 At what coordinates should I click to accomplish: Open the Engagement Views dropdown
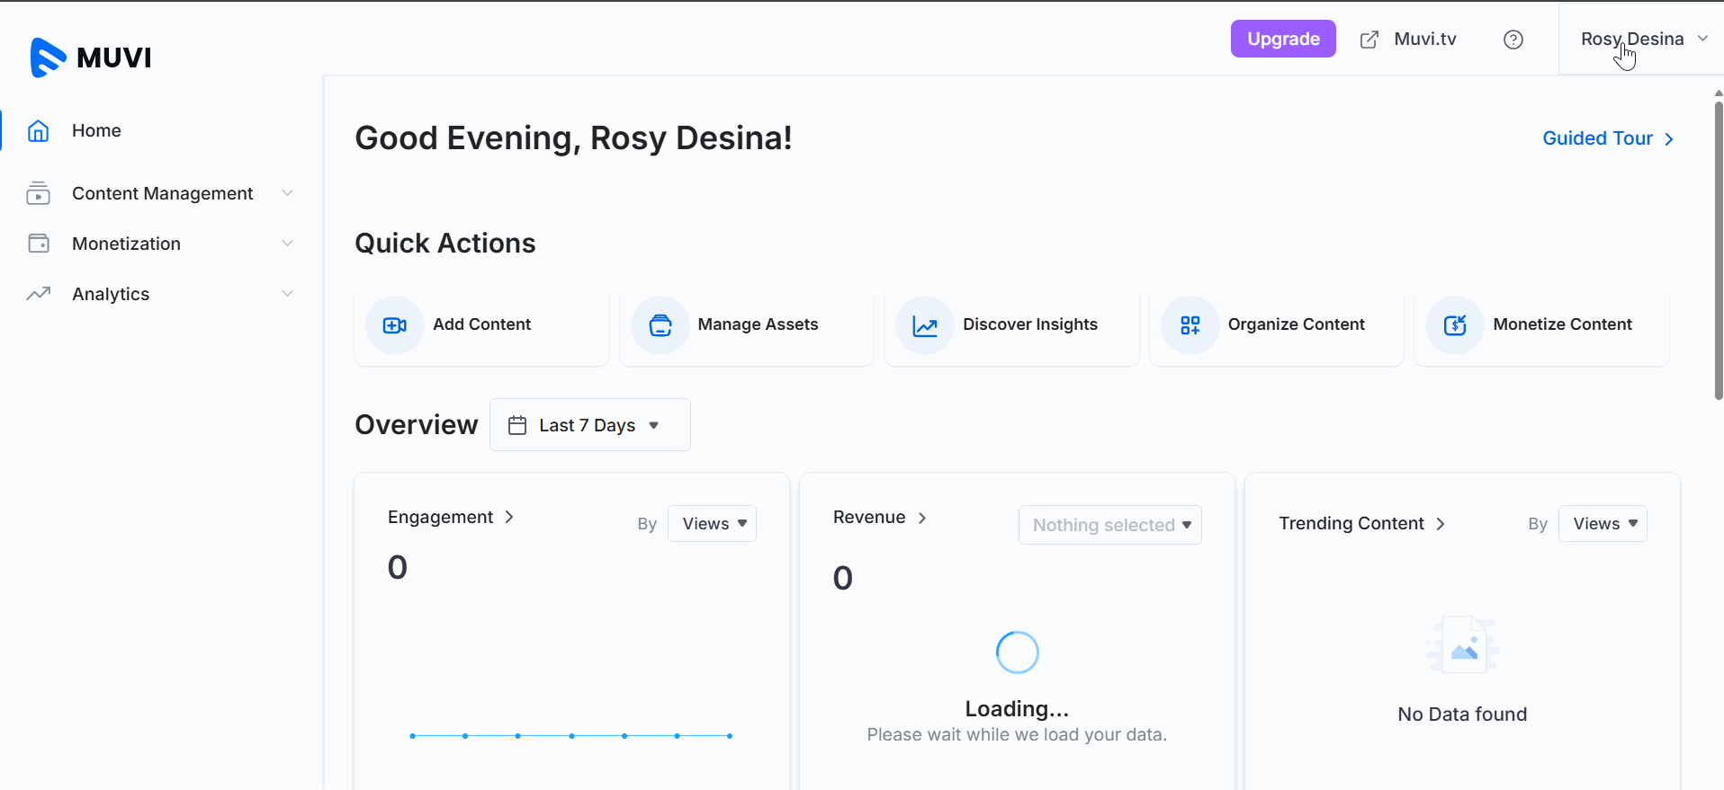pos(713,524)
